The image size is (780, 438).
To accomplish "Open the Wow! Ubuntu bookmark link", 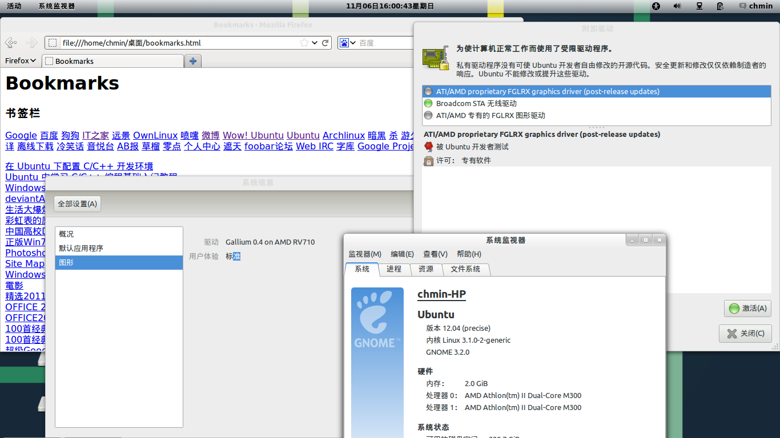I will tap(253, 135).
